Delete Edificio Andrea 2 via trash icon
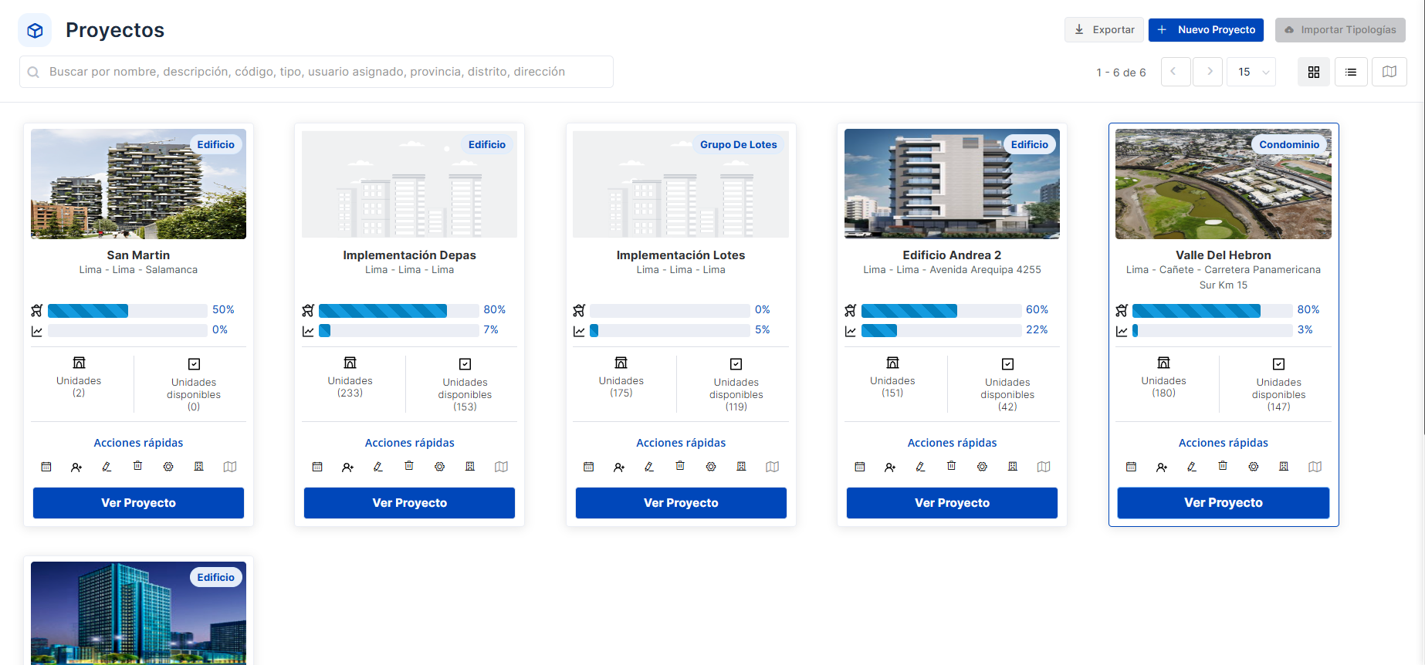This screenshot has width=1425, height=665. 951,466
